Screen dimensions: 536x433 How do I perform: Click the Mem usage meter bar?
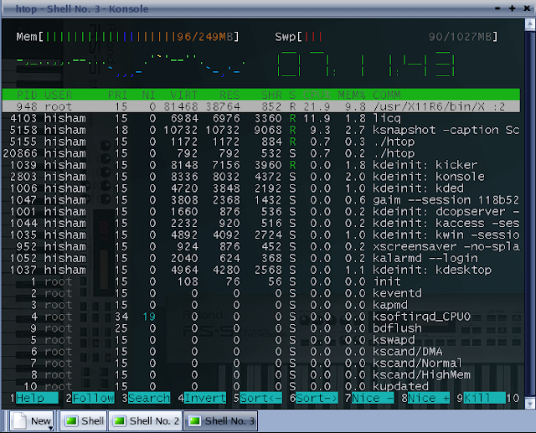[x=127, y=37]
